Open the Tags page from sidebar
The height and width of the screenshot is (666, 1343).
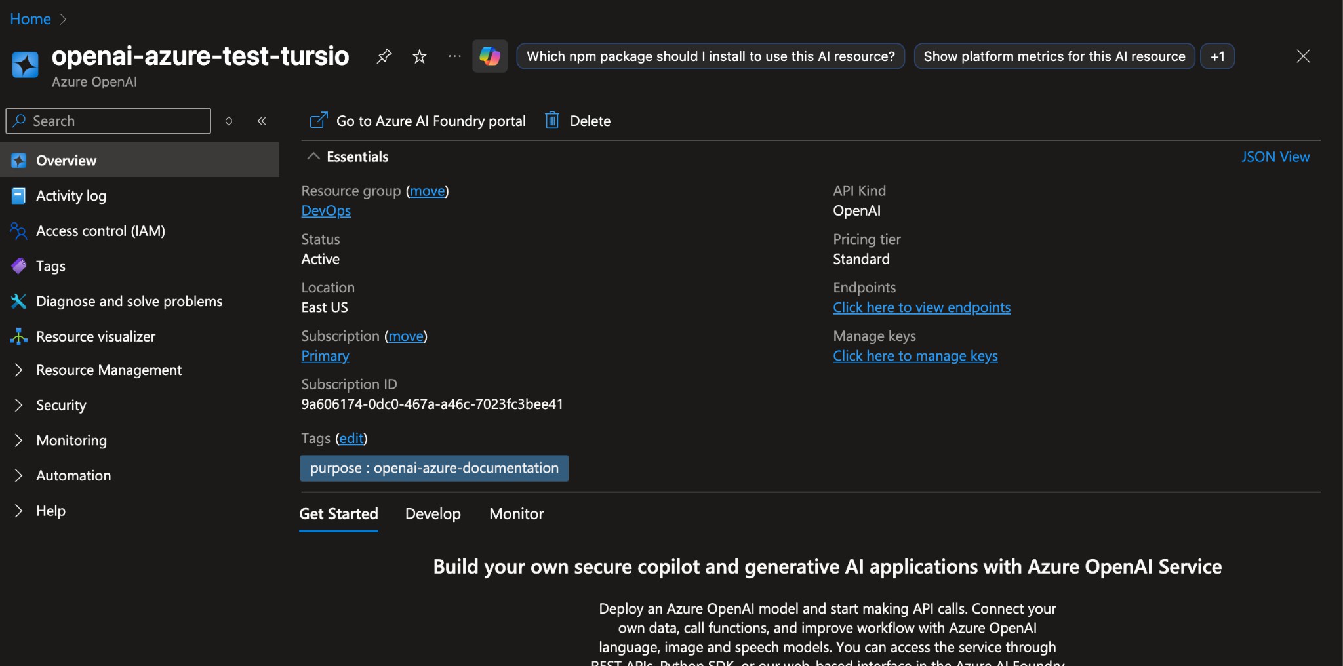click(x=51, y=266)
